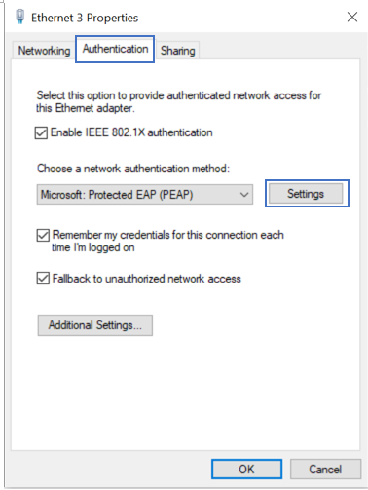Untick the Enable IEEE 802.1X authentication checkbox

click(x=41, y=132)
